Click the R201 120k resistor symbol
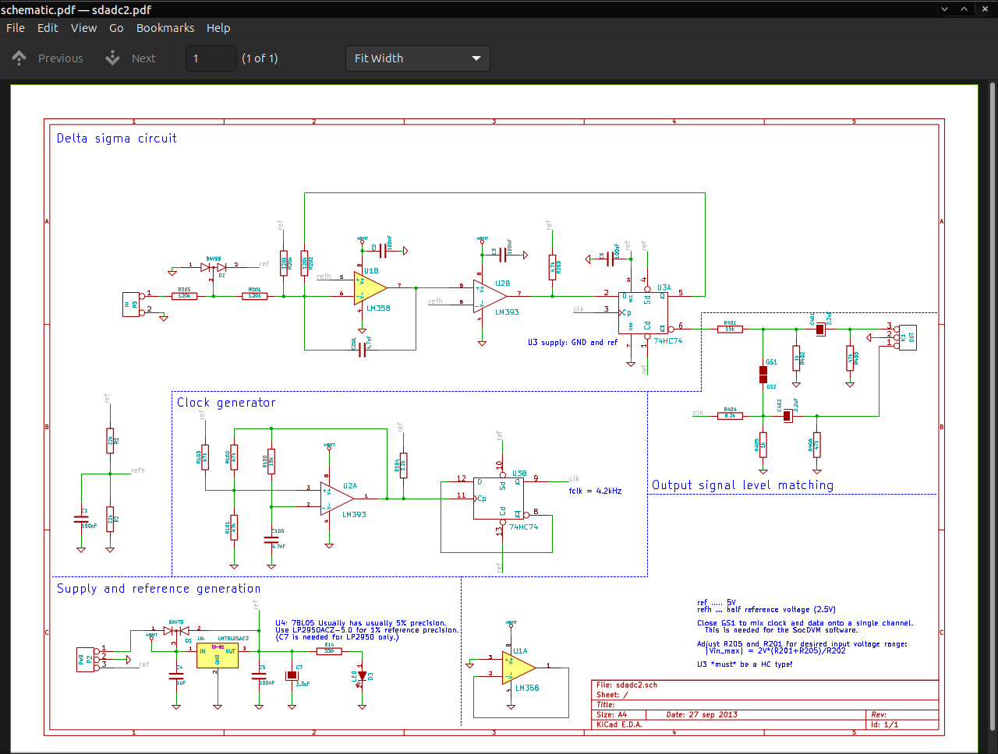The image size is (998, 754). (254, 296)
